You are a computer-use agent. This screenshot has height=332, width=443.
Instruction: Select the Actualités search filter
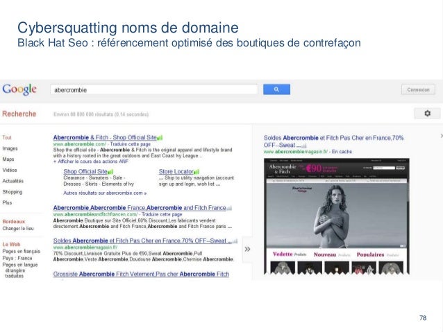point(13,181)
